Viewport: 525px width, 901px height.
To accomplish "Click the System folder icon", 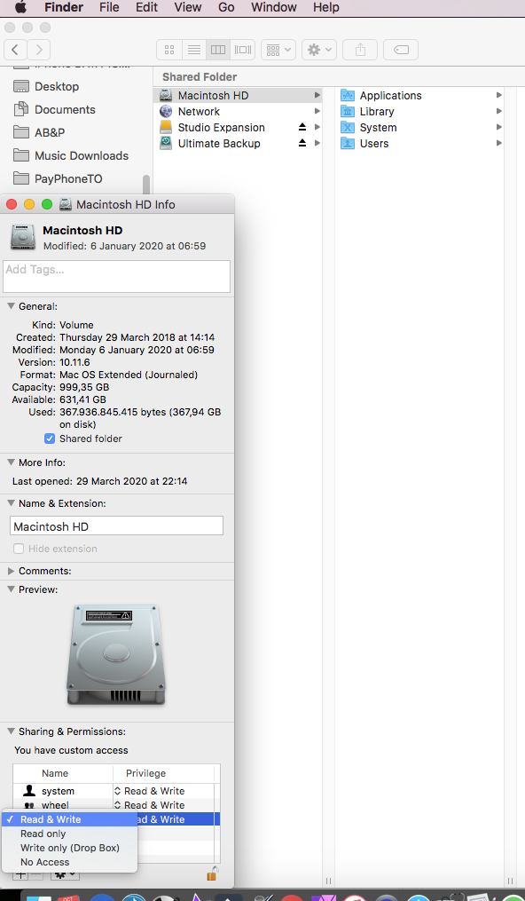I will coord(347,128).
